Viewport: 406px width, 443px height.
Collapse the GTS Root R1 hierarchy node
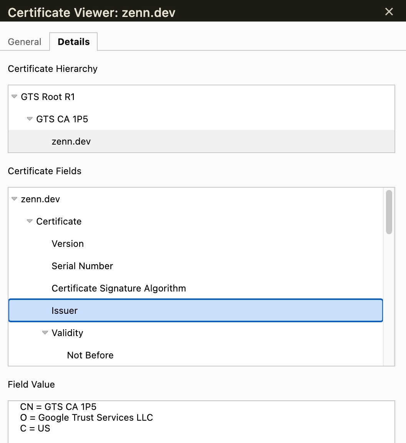[x=14, y=97]
